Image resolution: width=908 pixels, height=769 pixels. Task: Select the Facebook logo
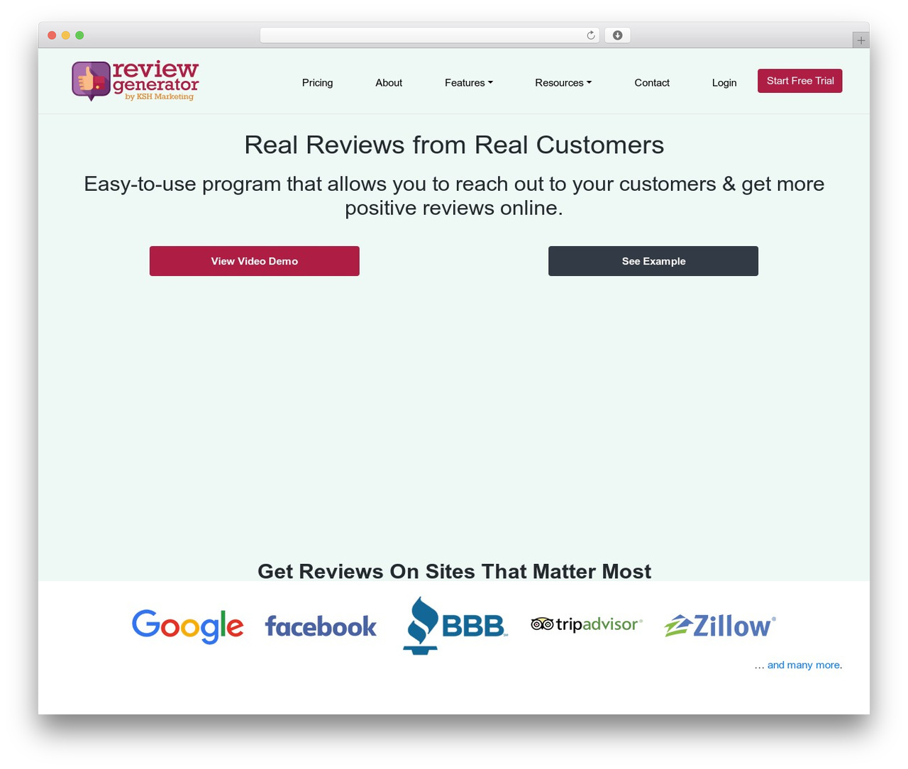pos(321,626)
